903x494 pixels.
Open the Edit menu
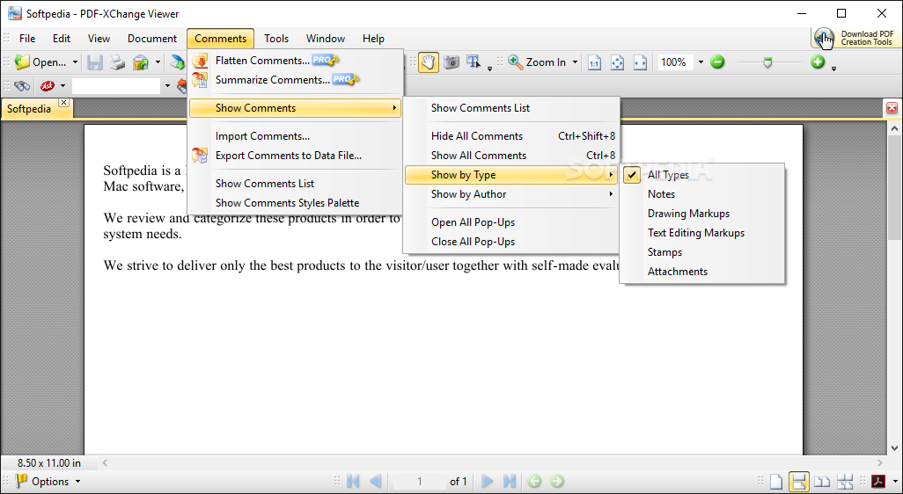62,39
